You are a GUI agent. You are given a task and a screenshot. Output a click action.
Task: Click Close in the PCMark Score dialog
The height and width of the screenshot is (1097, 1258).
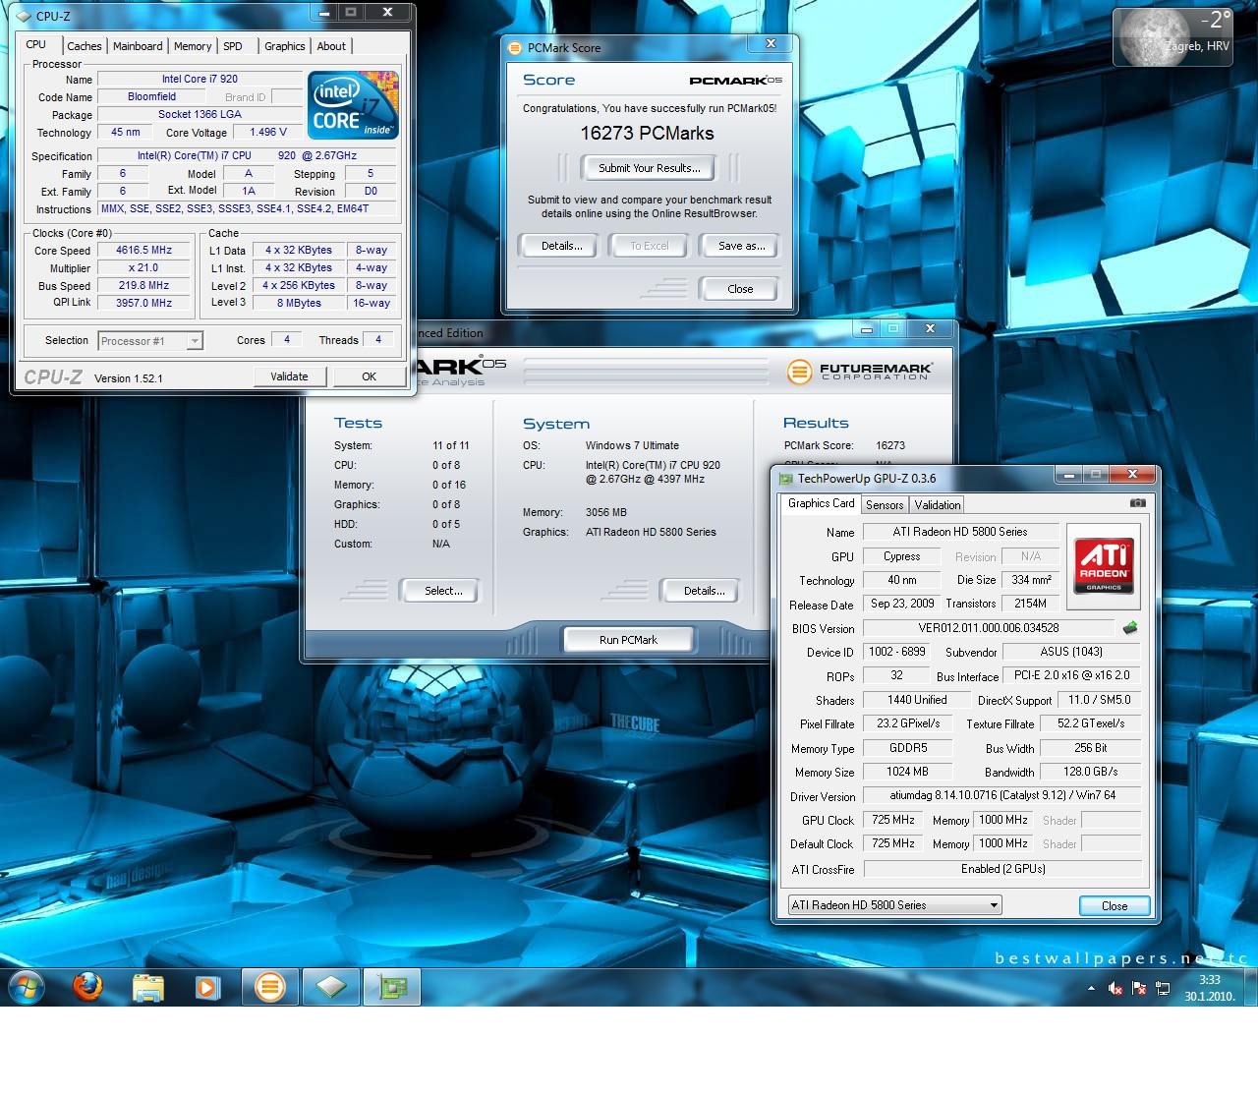(740, 289)
